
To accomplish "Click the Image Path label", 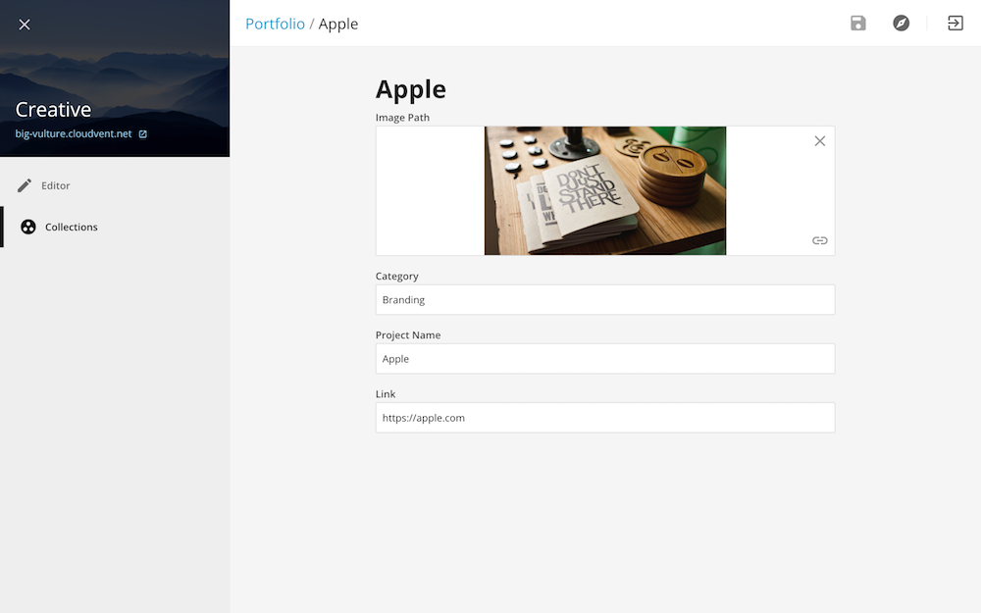I will click(x=402, y=118).
